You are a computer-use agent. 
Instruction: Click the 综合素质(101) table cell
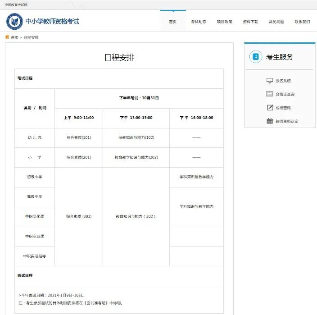click(79, 137)
